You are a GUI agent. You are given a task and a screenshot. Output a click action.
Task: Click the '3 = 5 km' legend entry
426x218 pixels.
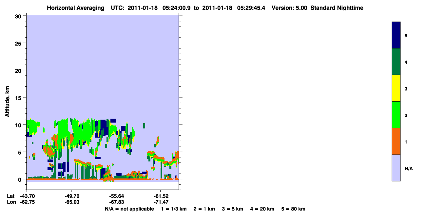(233, 209)
